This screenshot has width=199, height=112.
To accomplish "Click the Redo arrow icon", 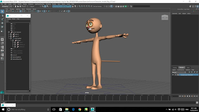I will point(25,6).
